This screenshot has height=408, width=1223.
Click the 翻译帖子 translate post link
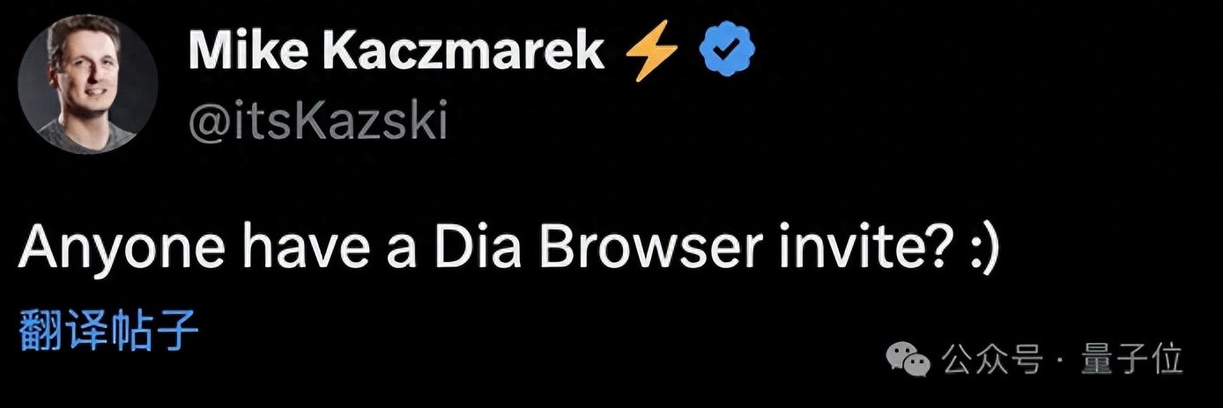(109, 331)
